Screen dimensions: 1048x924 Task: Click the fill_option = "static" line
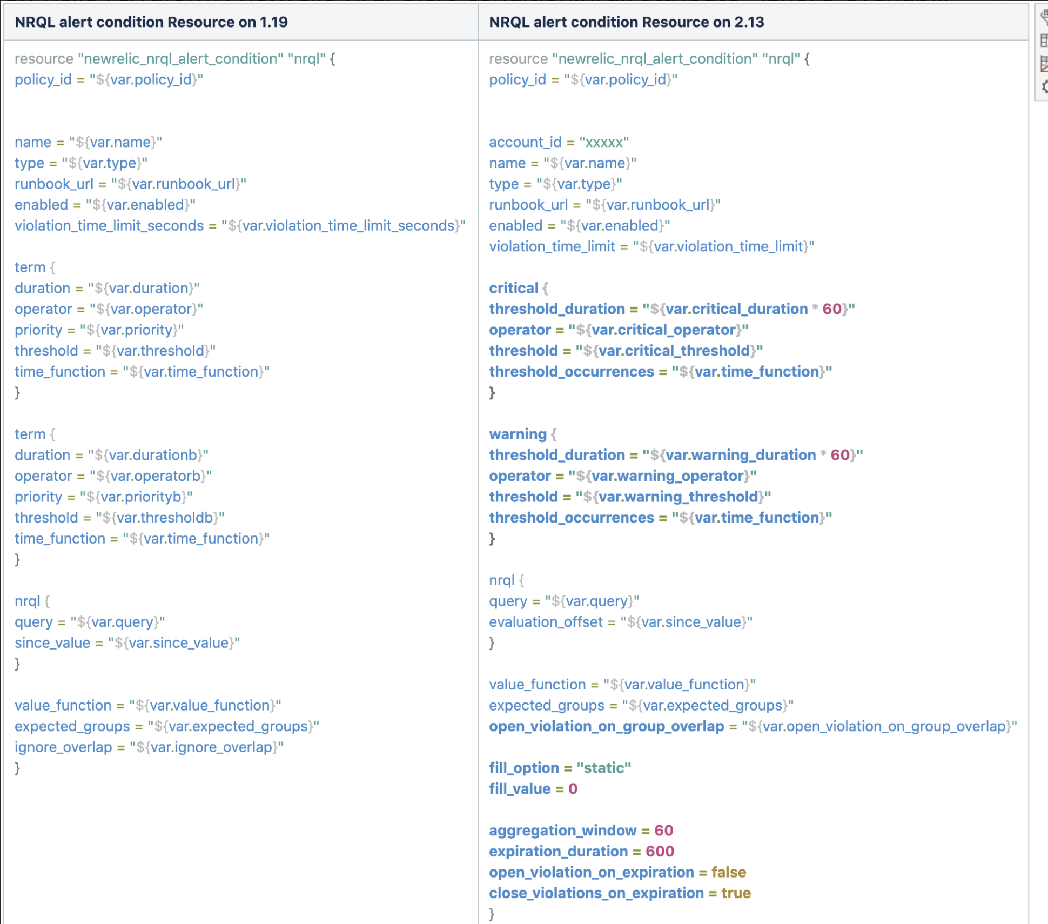[x=559, y=768]
